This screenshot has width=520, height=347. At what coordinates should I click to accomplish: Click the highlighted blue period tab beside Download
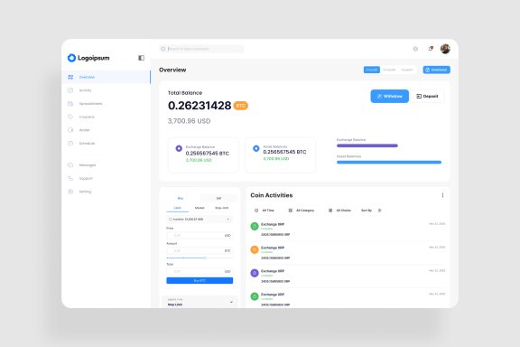coord(371,70)
